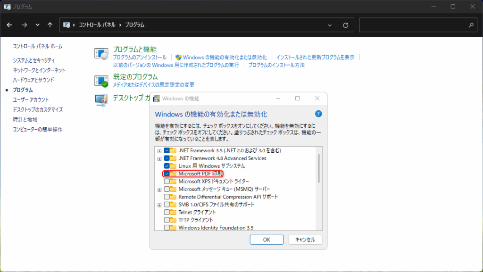Toggle .NET Framework 4.8 Advanced Services checkbox
Screen dimensions: 483x272
click(167, 158)
